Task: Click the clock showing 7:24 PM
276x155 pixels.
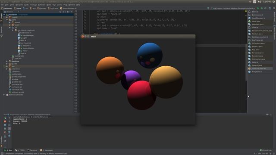Action: tap(267, 2)
